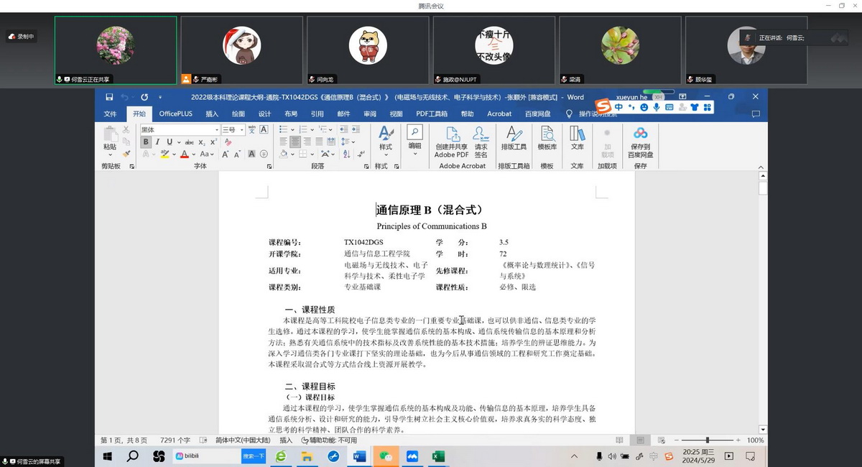This screenshot has height=467, width=862.
Task: Click 保存到百度网盘 icon
Action: pos(640,142)
